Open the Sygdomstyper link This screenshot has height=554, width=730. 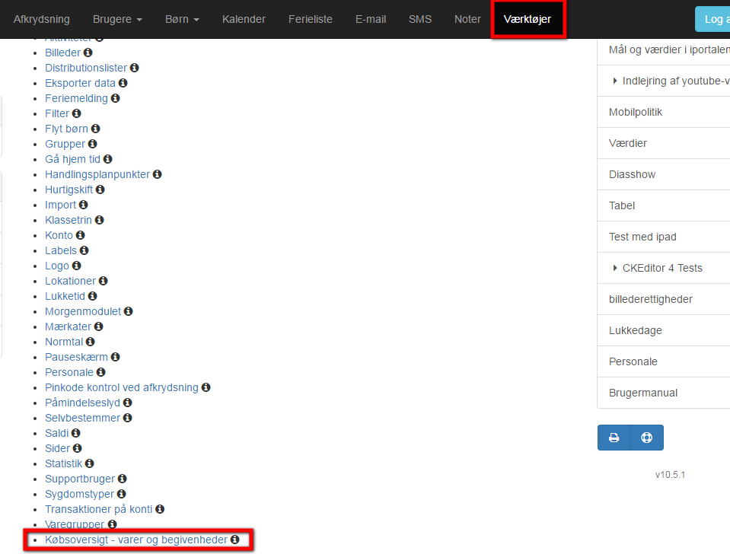pos(79,494)
